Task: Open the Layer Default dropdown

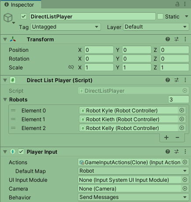Action: (156, 27)
